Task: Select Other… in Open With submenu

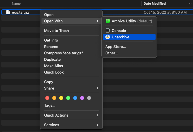Action: (112, 53)
